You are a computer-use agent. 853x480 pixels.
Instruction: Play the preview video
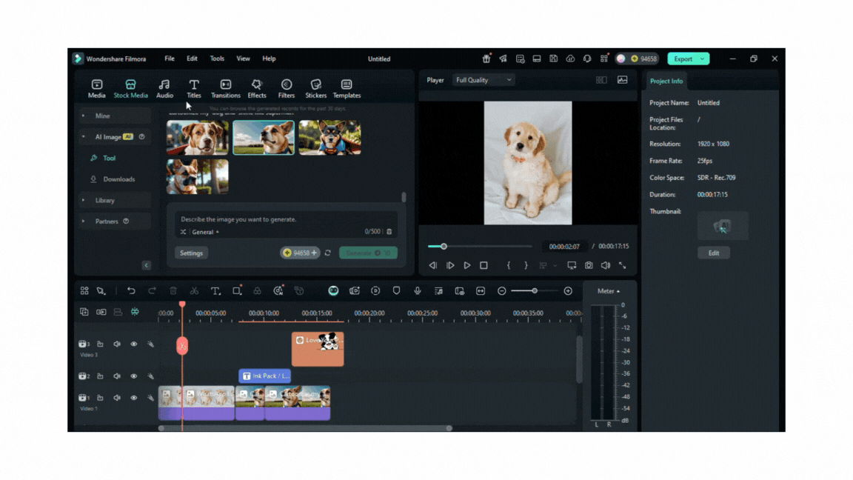[x=466, y=266]
